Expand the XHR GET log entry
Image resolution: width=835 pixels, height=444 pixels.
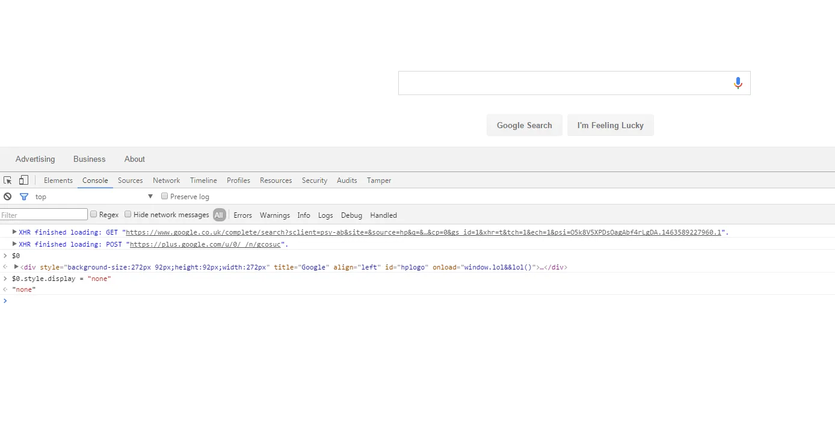(15, 232)
